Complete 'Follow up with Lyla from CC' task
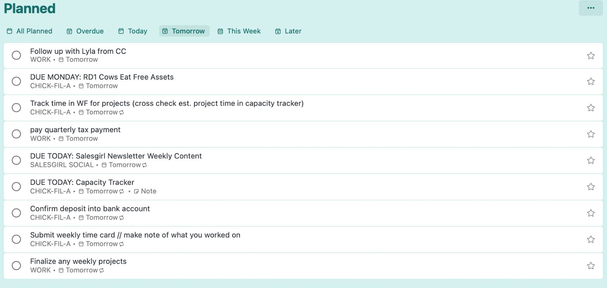The height and width of the screenshot is (288, 607). point(16,55)
